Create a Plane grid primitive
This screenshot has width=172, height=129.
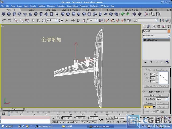pyautogui.click(x=52, y=14)
